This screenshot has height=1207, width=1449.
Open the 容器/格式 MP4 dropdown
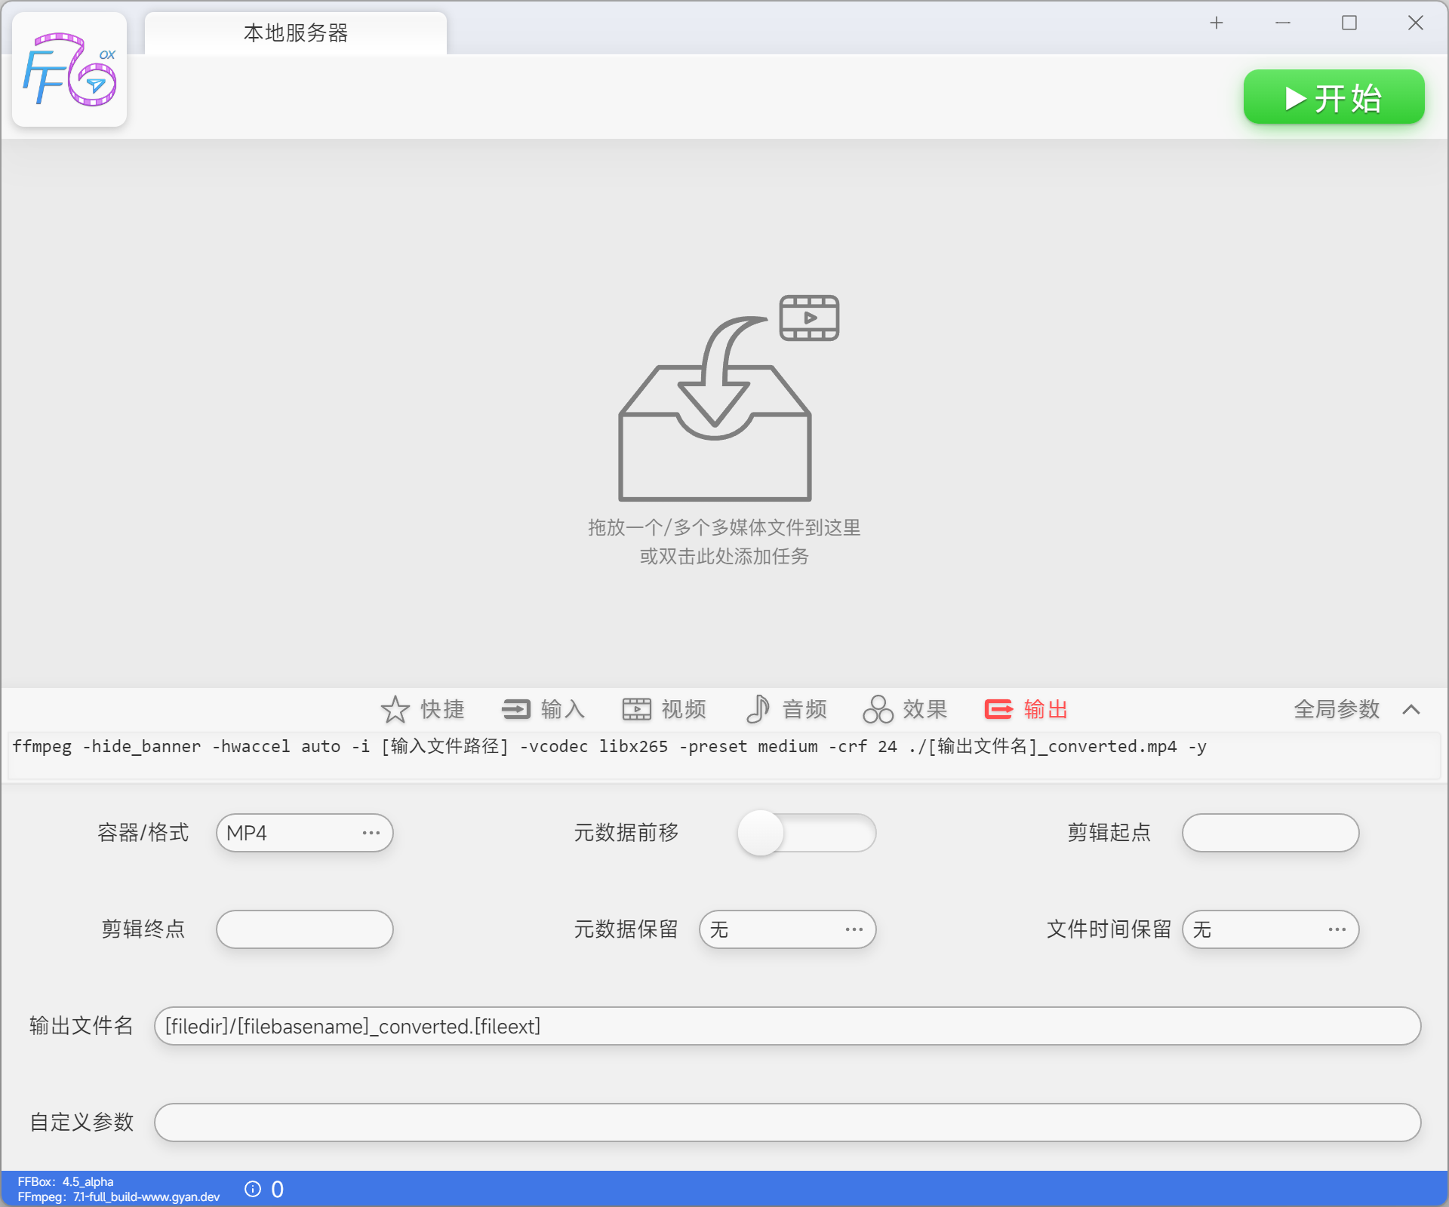tap(304, 833)
